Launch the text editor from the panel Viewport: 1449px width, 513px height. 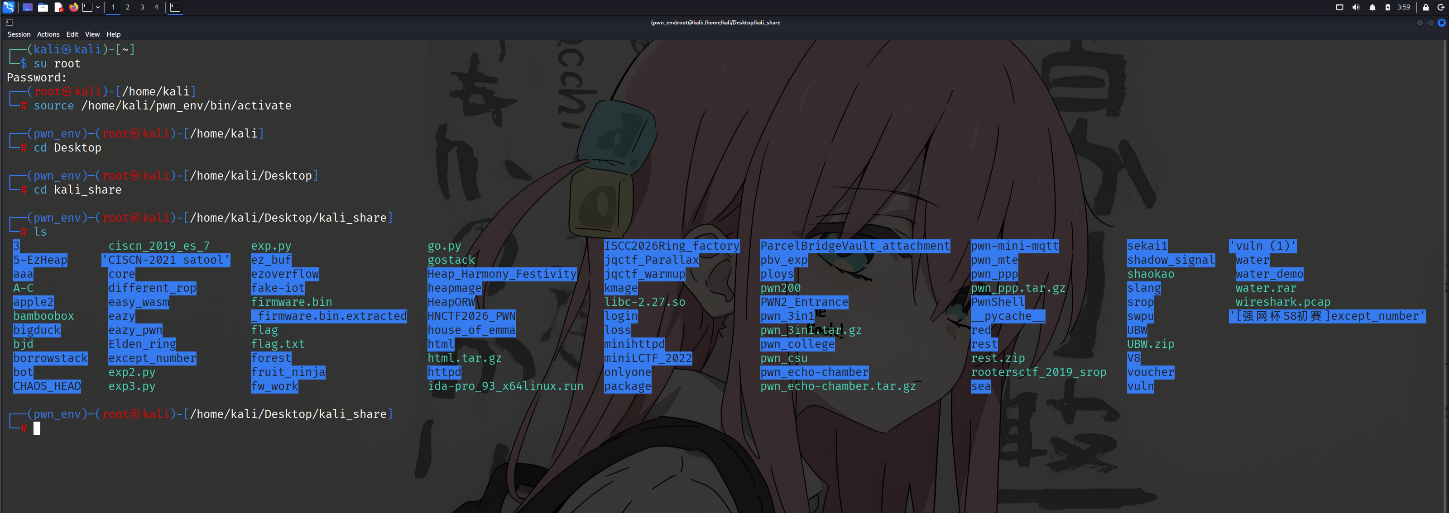tap(58, 7)
